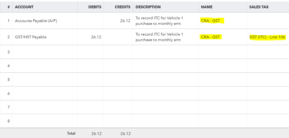
Task: Click debits field in row 5
Action: click(x=91, y=80)
